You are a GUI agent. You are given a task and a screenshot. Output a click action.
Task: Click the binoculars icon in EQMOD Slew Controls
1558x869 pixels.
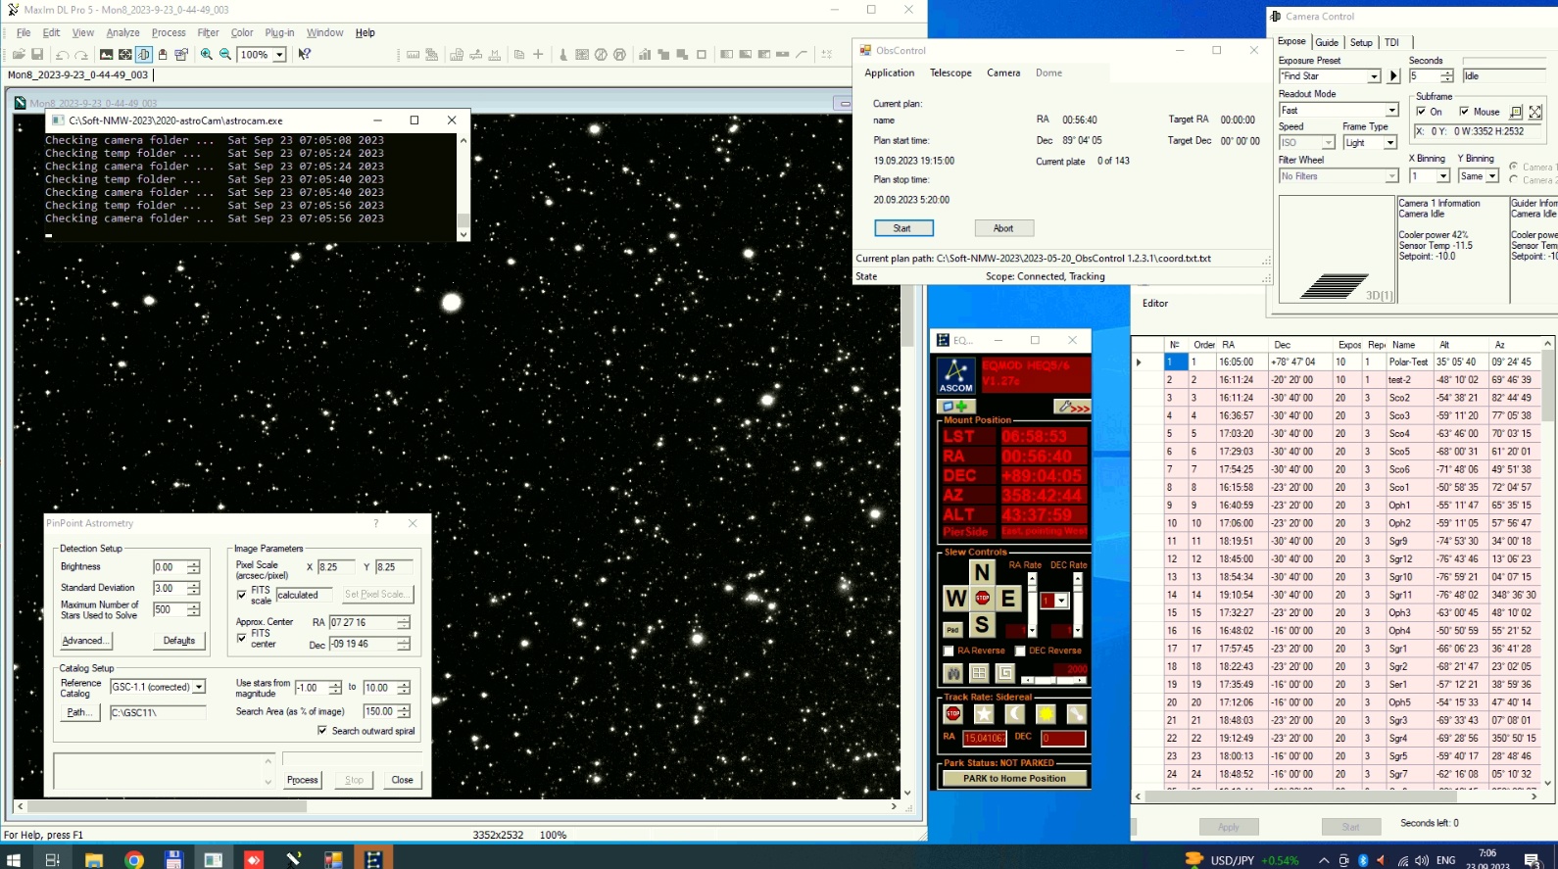click(x=954, y=673)
